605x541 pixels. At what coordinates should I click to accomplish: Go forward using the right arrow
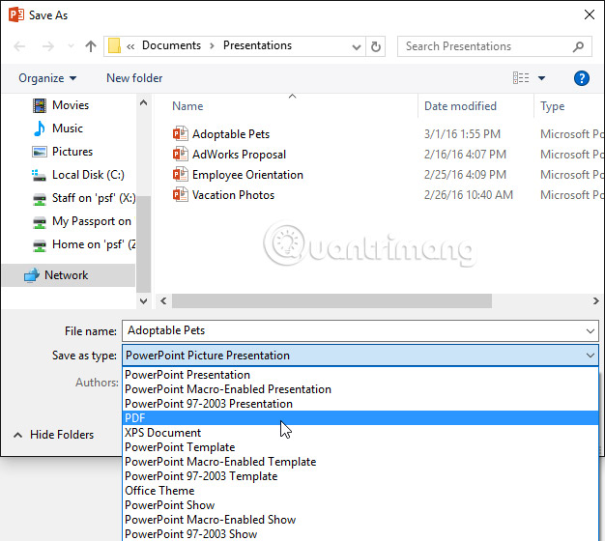tap(48, 46)
